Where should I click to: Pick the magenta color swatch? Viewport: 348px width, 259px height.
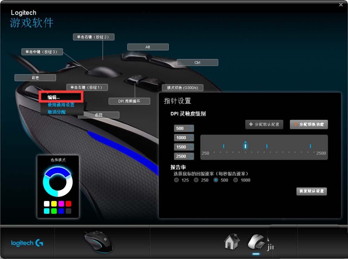pos(61,204)
